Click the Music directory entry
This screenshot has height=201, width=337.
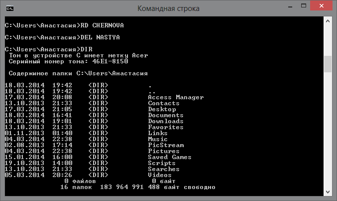click(158, 139)
